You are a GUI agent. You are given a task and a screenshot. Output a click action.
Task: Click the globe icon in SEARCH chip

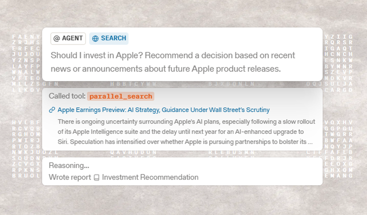point(95,38)
